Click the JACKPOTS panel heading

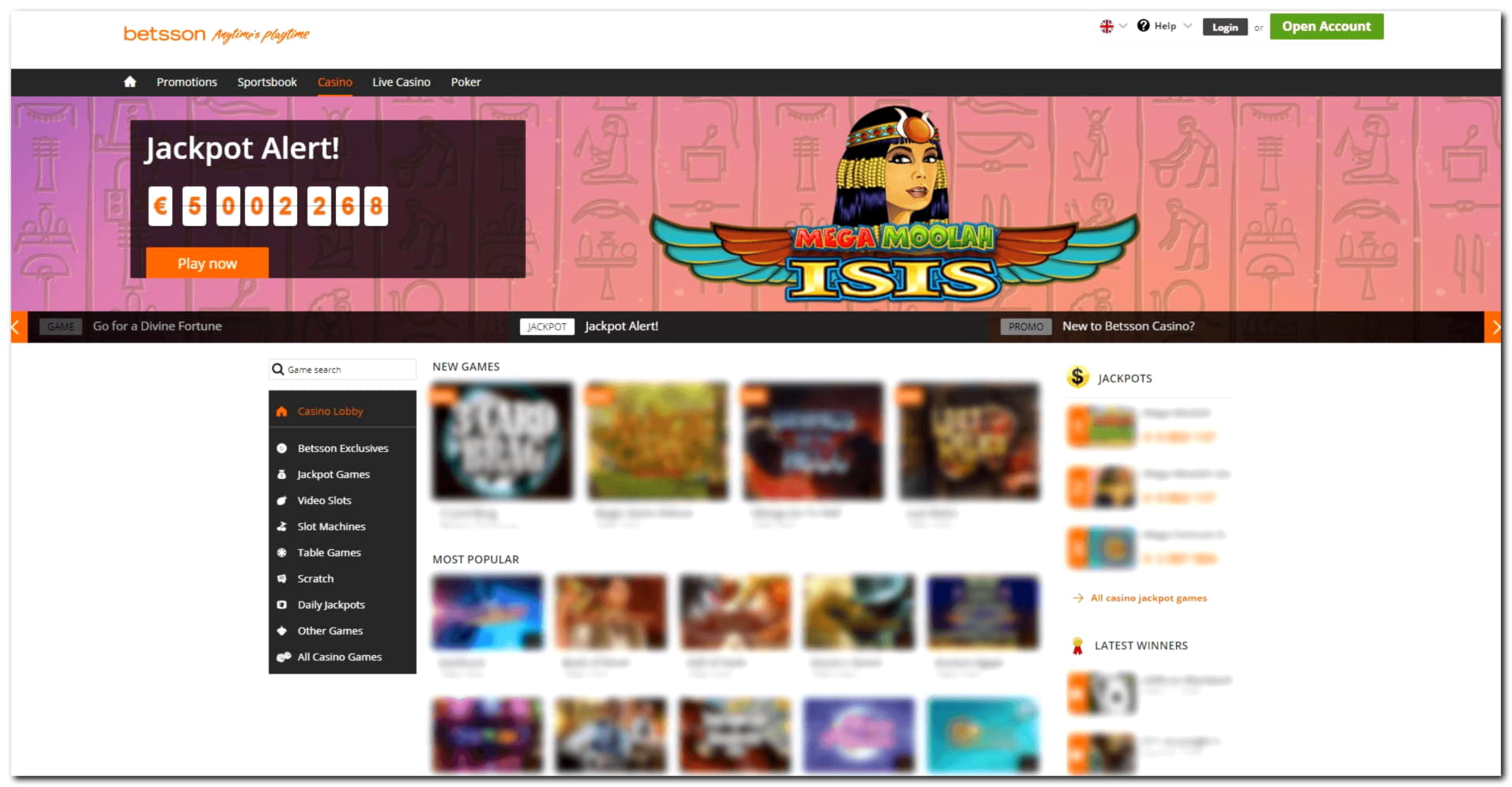(1125, 378)
